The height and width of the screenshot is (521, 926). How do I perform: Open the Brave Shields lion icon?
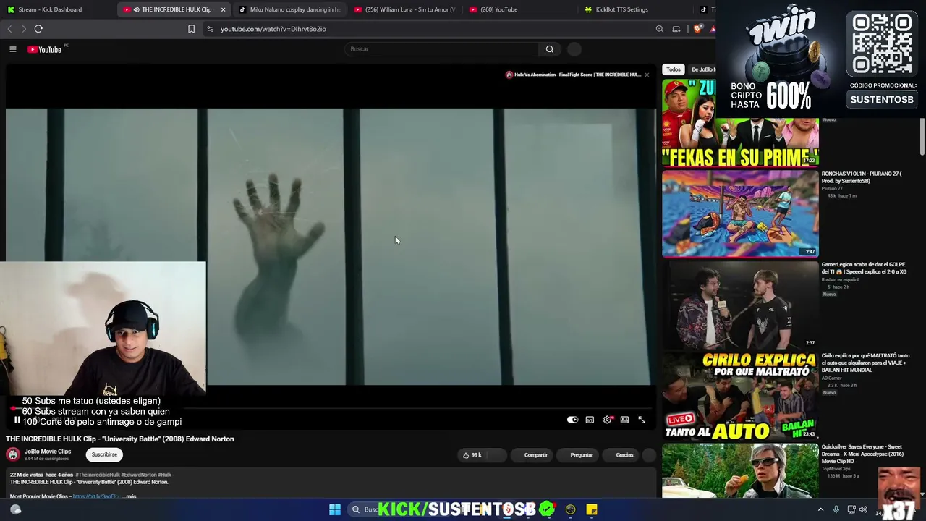[x=697, y=29]
